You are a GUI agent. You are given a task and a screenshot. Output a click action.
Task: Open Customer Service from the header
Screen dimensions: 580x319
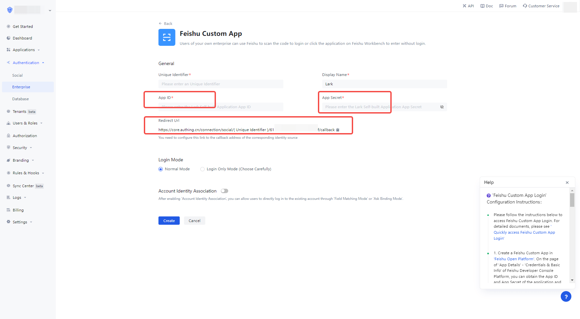pyautogui.click(x=541, y=6)
